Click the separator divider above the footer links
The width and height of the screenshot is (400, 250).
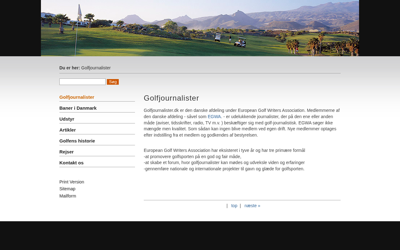(x=242, y=200)
